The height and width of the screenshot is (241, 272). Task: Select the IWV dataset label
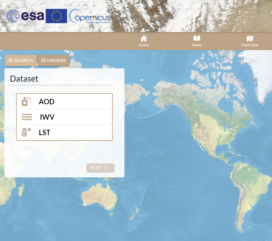click(47, 117)
